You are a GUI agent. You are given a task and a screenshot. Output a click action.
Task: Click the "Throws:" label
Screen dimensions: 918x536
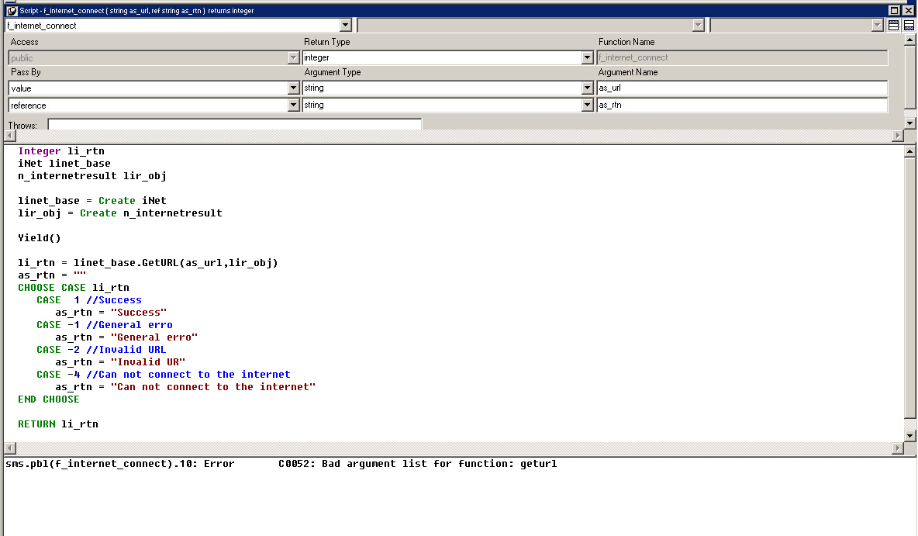tap(22, 126)
